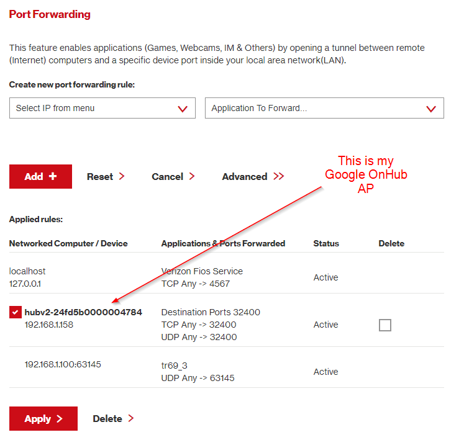The width and height of the screenshot is (464, 440).
Task: Click the Advanced double-chevron icon
Action: (278, 176)
